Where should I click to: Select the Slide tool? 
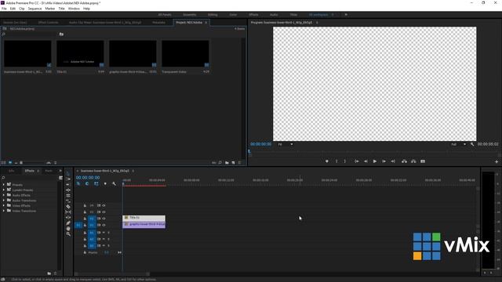pos(68,218)
